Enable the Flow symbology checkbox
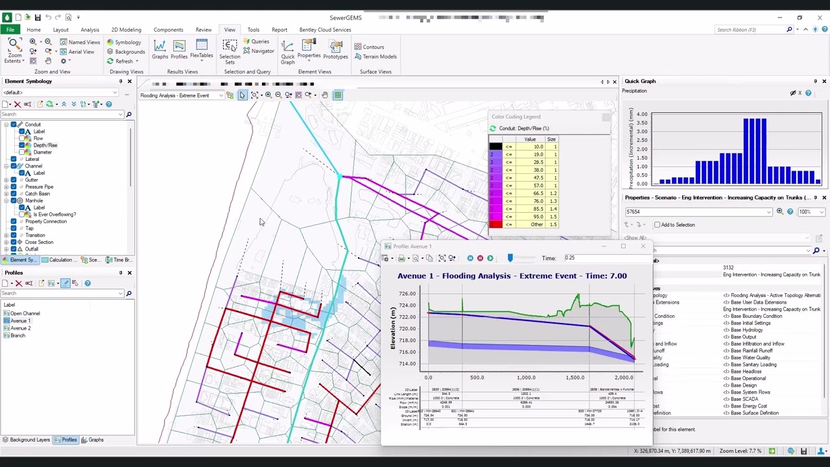 [21, 138]
